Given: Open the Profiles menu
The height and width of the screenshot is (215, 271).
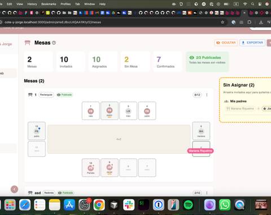Looking at the screenshot, I should click(x=65, y=4).
